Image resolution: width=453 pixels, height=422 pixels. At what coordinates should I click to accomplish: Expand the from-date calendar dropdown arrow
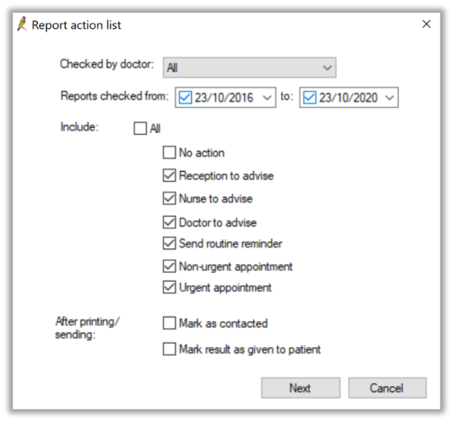tap(267, 98)
